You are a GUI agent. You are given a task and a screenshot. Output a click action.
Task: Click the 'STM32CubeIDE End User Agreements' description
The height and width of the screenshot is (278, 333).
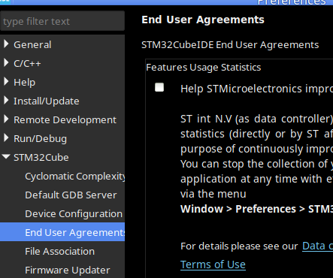(x=230, y=45)
